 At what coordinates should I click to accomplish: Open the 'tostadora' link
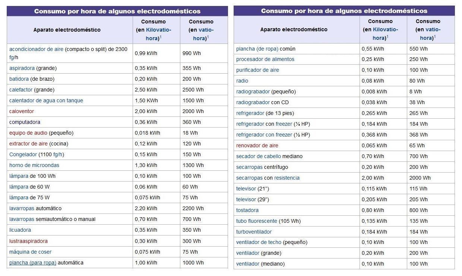click(x=247, y=210)
